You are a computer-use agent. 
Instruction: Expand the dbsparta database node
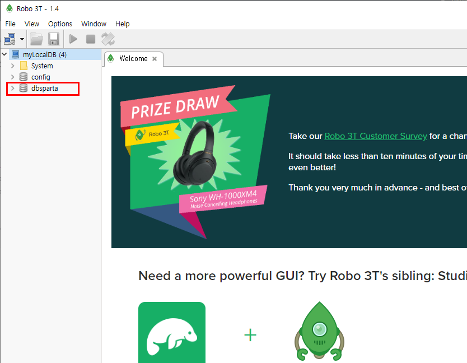tap(12, 88)
